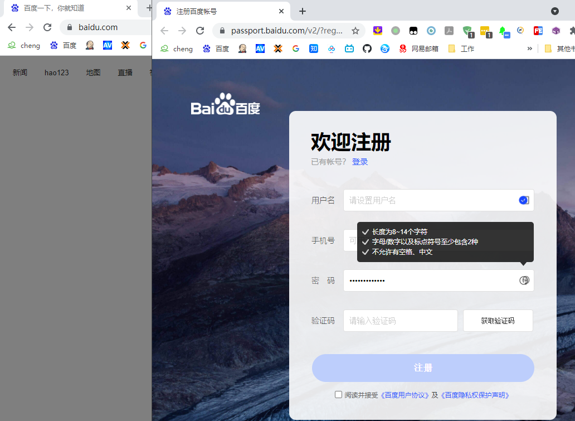
Task: Click the blue check icon in username field
Action: point(524,200)
